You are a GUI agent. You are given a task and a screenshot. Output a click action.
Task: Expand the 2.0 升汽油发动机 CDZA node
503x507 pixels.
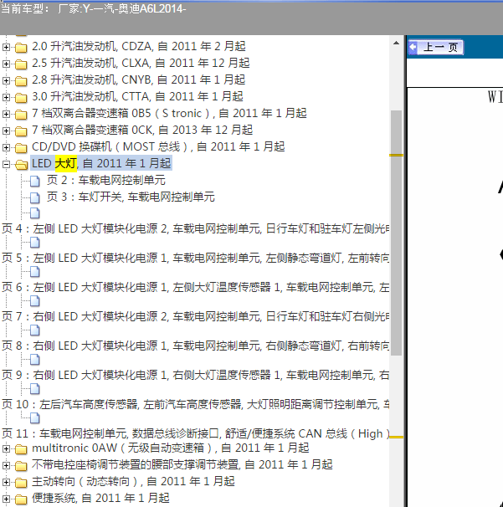click(x=6, y=47)
